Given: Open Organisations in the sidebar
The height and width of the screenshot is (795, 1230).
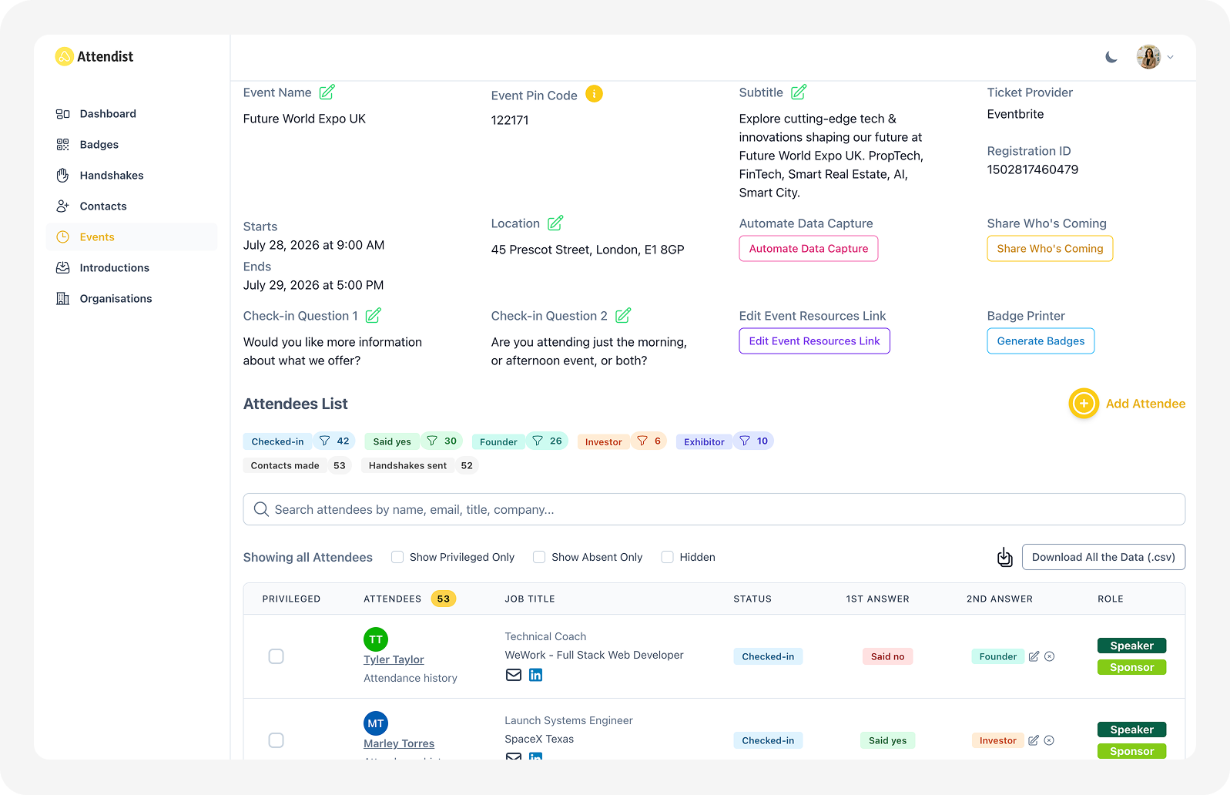Looking at the screenshot, I should [131, 298].
